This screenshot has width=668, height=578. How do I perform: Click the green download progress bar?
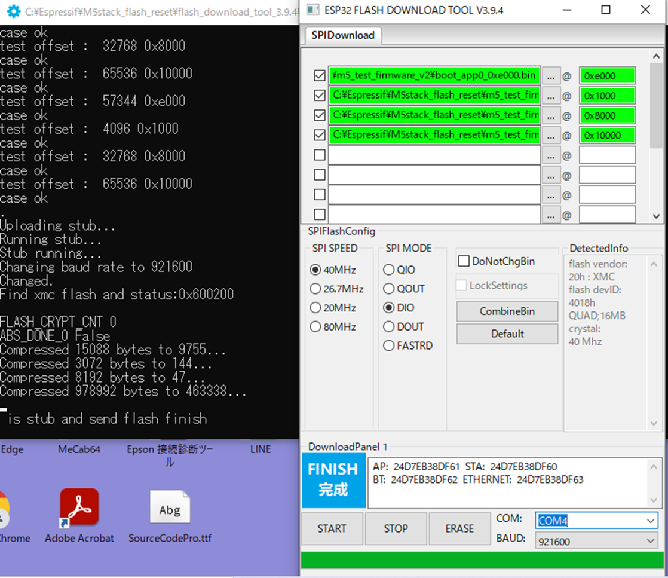482,560
